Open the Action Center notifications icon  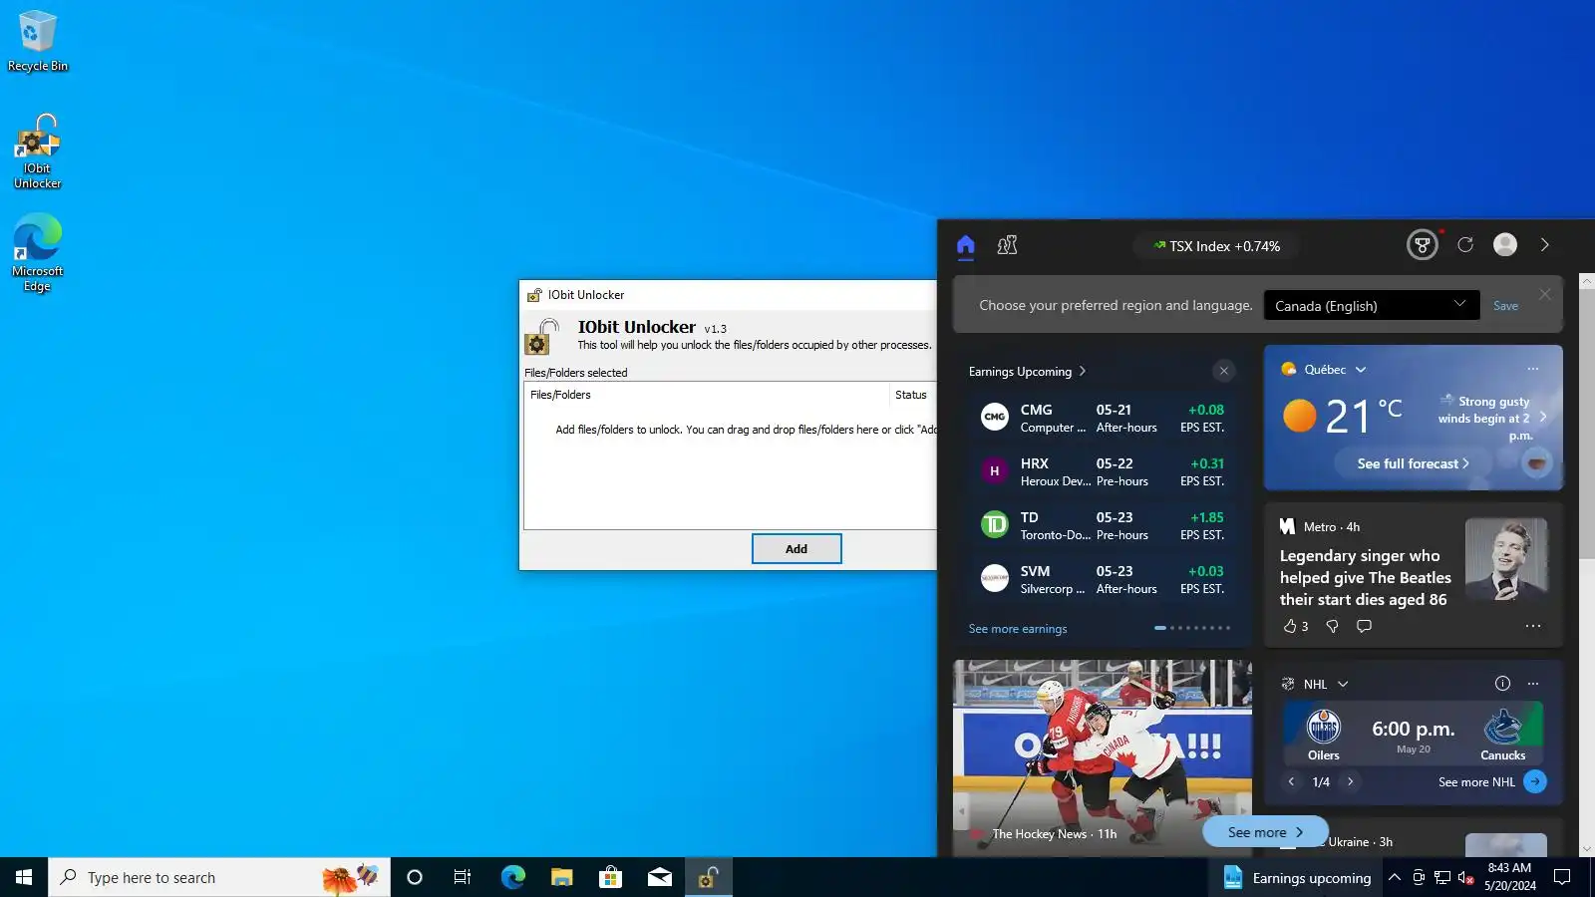click(x=1562, y=877)
